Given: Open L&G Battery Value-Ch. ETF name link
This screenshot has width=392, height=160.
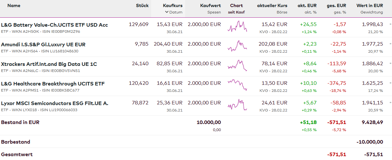Looking at the screenshot, I should click(x=55, y=25).
